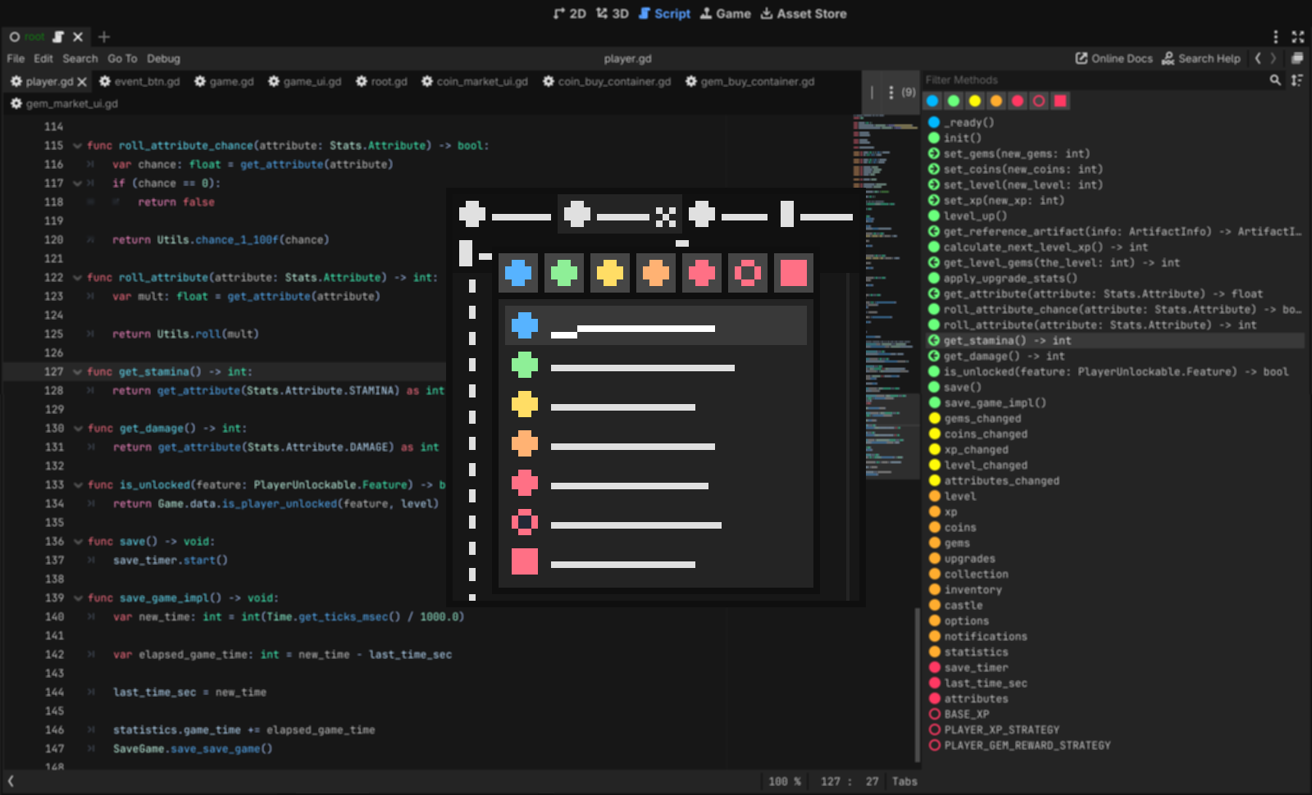1312x795 pixels.
Task: Toggle distraction-free mode icon at top right
Action: coord(1297,37)
